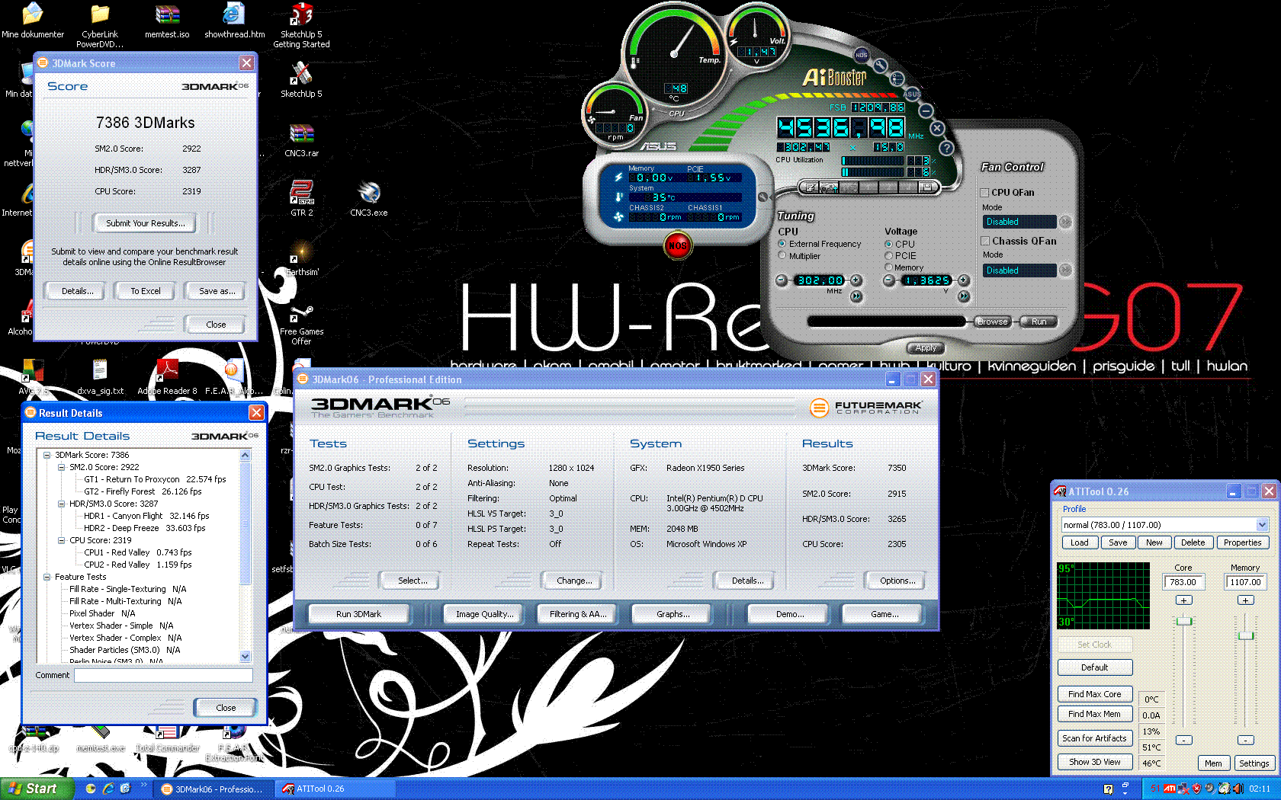This screenshot has width=1281, height=800.
Task: Increase CPU voltage with plus button
Action: pyautogui.click(x=964, y=280)
